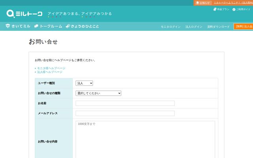Open the モニタ様ヘルプページ link
This screenshot has height=158, width=253.
coord(51,68)
